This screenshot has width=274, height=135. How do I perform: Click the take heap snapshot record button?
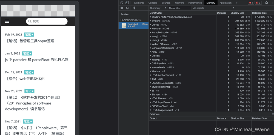coord(122,8)
